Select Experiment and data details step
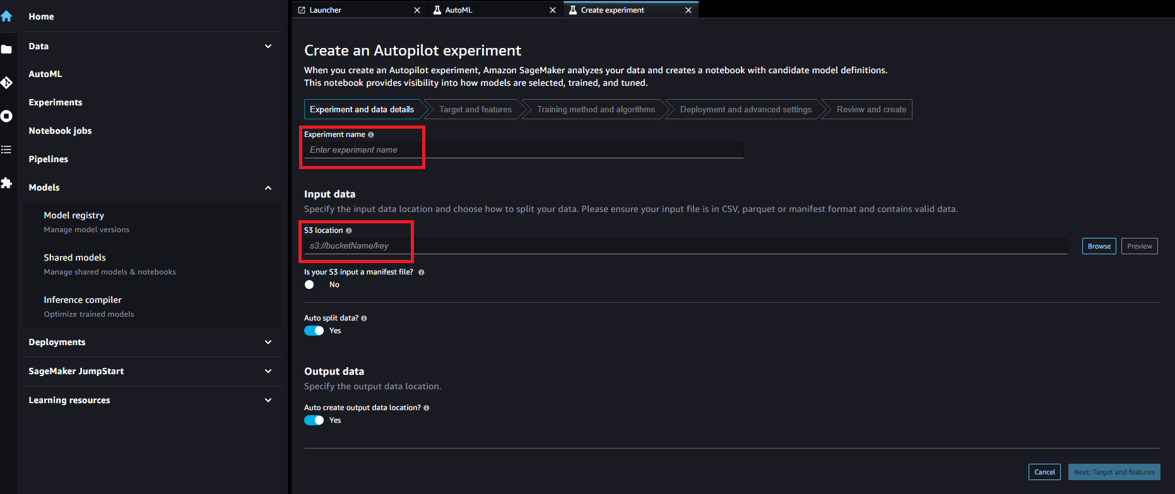1175x494 pixels. [x=362, y=109]
